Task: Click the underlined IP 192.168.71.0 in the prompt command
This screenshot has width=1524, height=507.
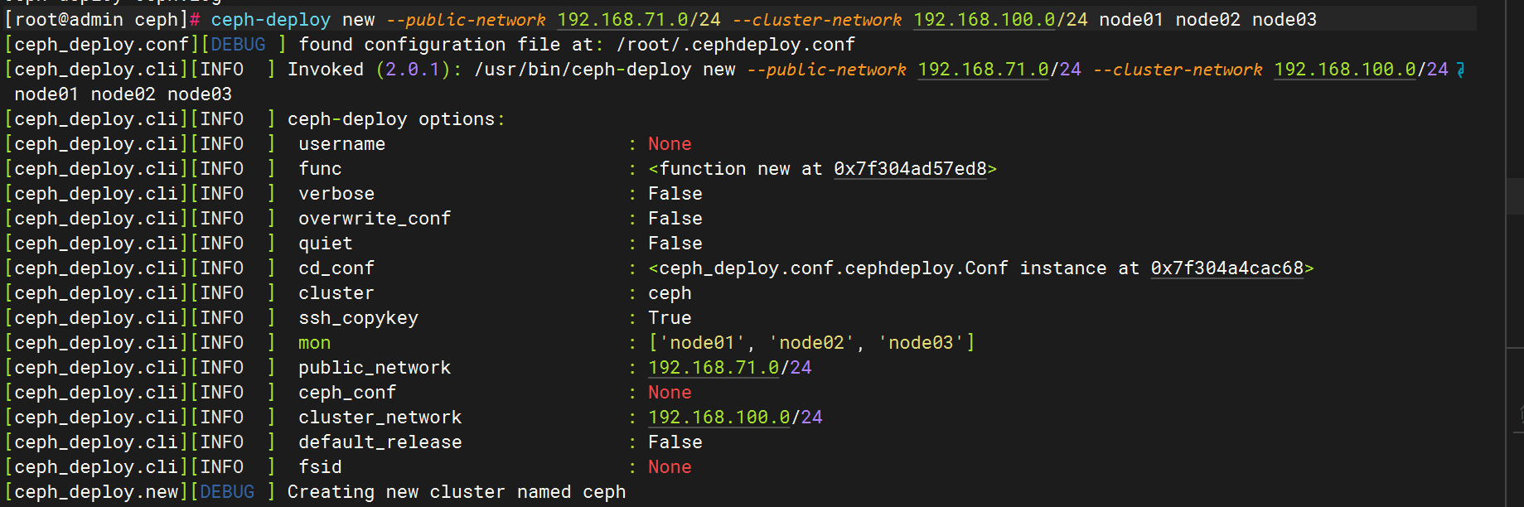Action: [x=633, y=20]
